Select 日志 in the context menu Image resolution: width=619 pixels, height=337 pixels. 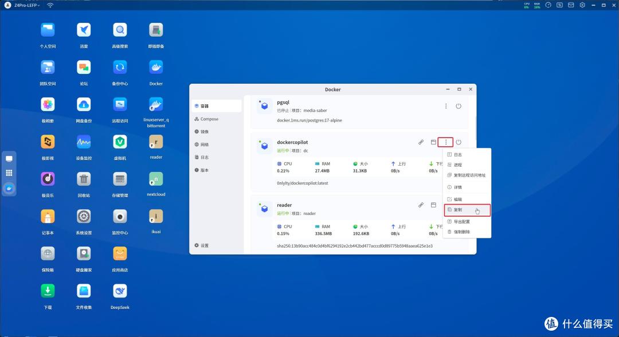(467, 155)
